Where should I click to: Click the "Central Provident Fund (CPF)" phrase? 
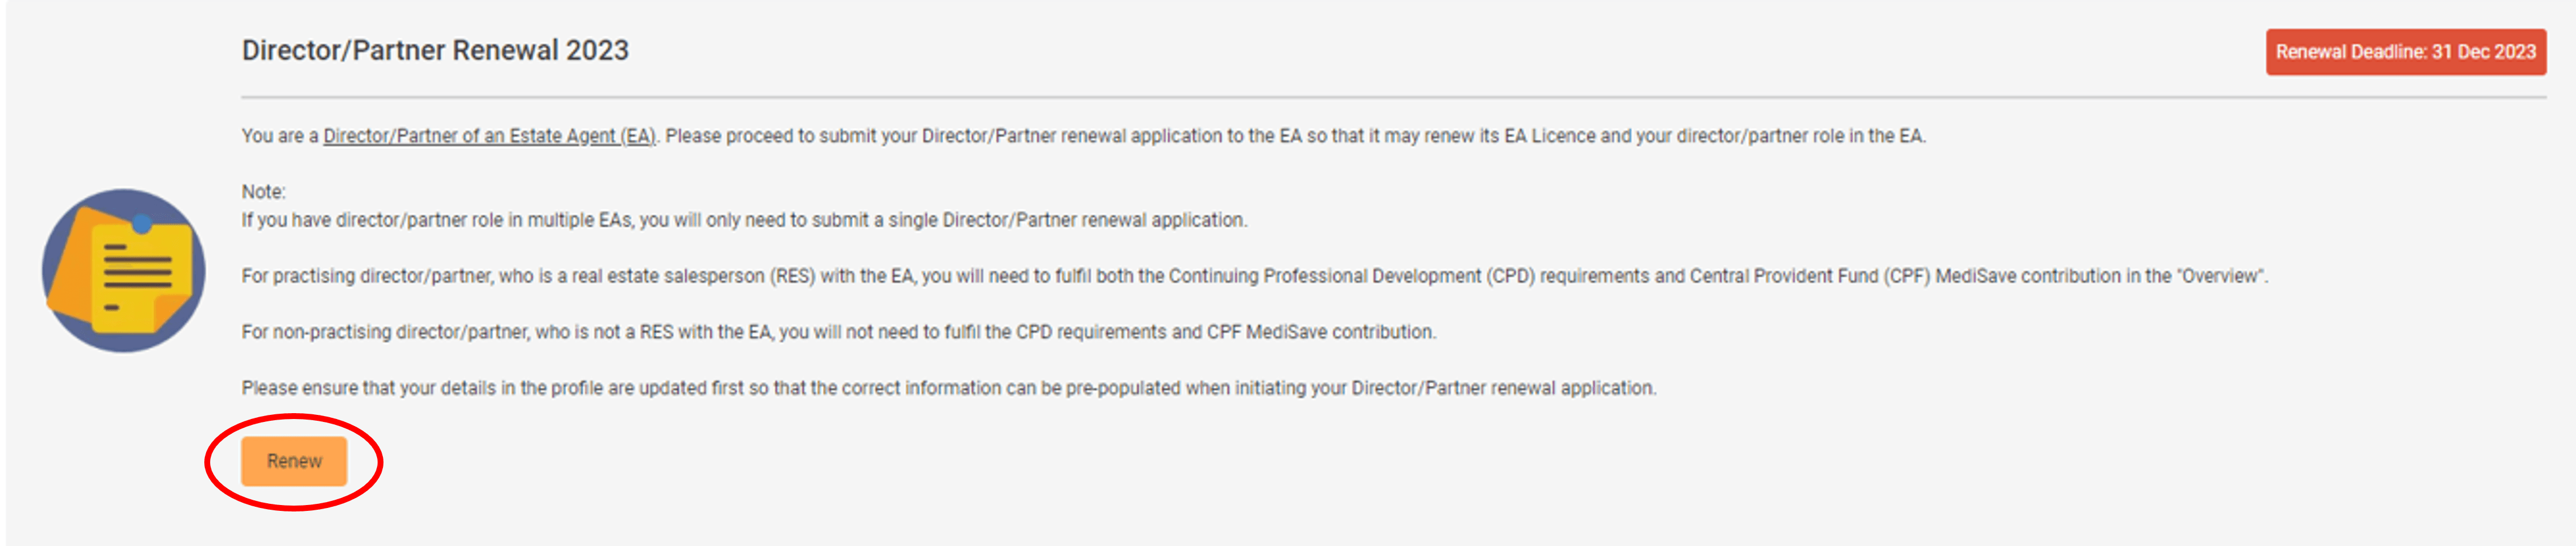1810,276
